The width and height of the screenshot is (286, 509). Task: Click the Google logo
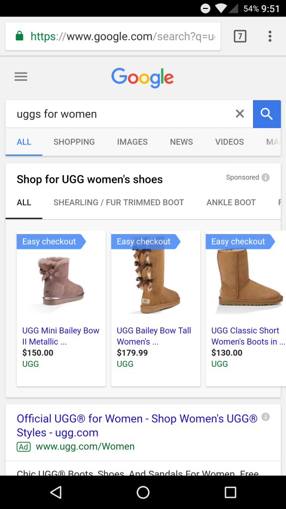click(143, 78)
